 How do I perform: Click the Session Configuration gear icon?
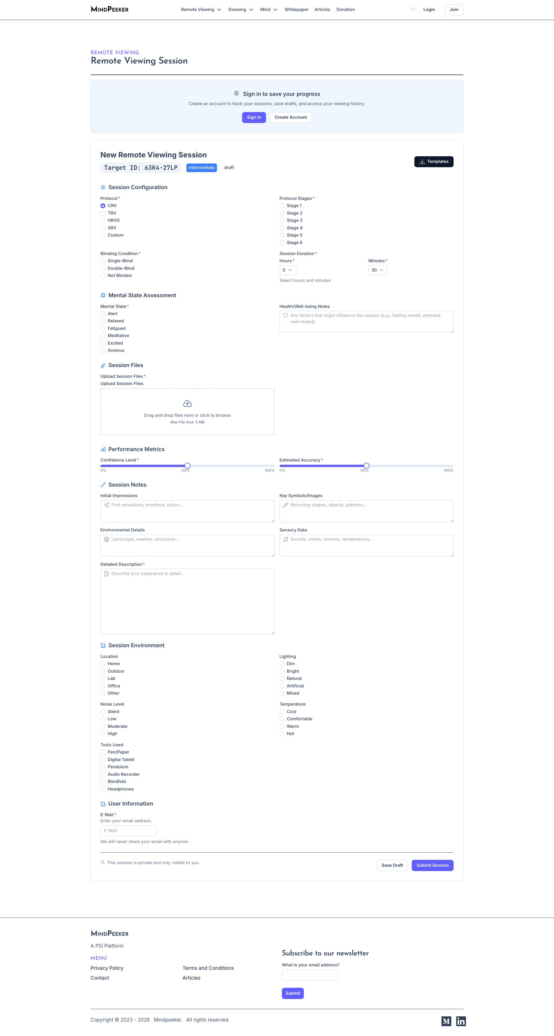pos(103,187)
